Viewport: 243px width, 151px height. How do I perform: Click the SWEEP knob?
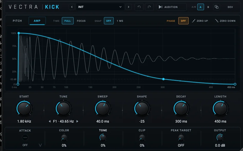pyautogui.click(x=103, y=108)
